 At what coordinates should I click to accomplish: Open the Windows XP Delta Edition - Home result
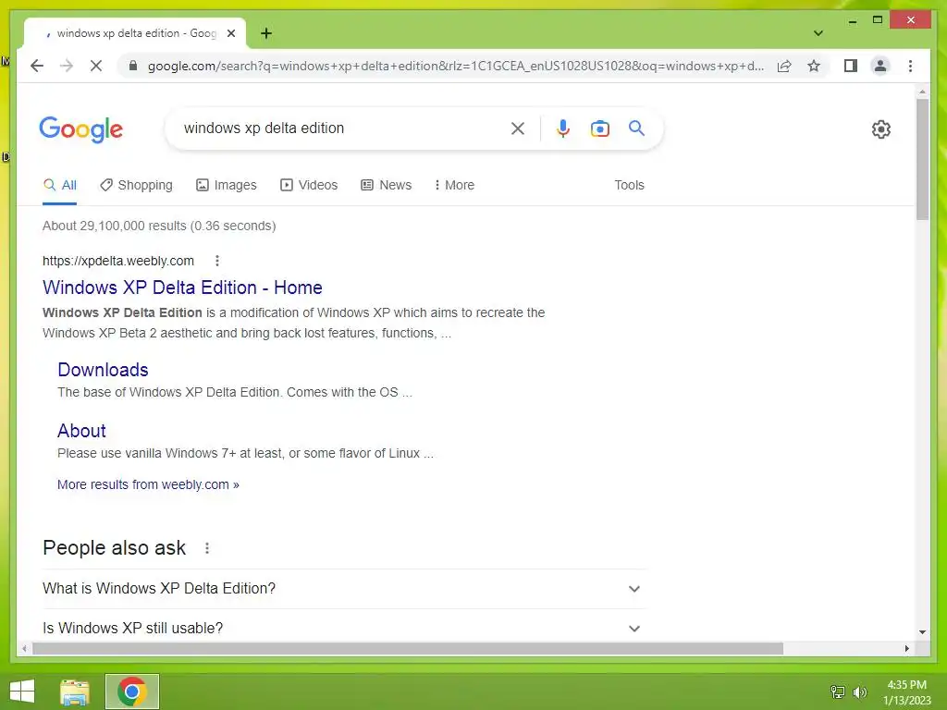182,288
